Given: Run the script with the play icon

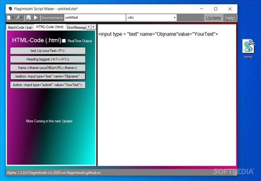Looking at the screenshot, I should (36, 18).
